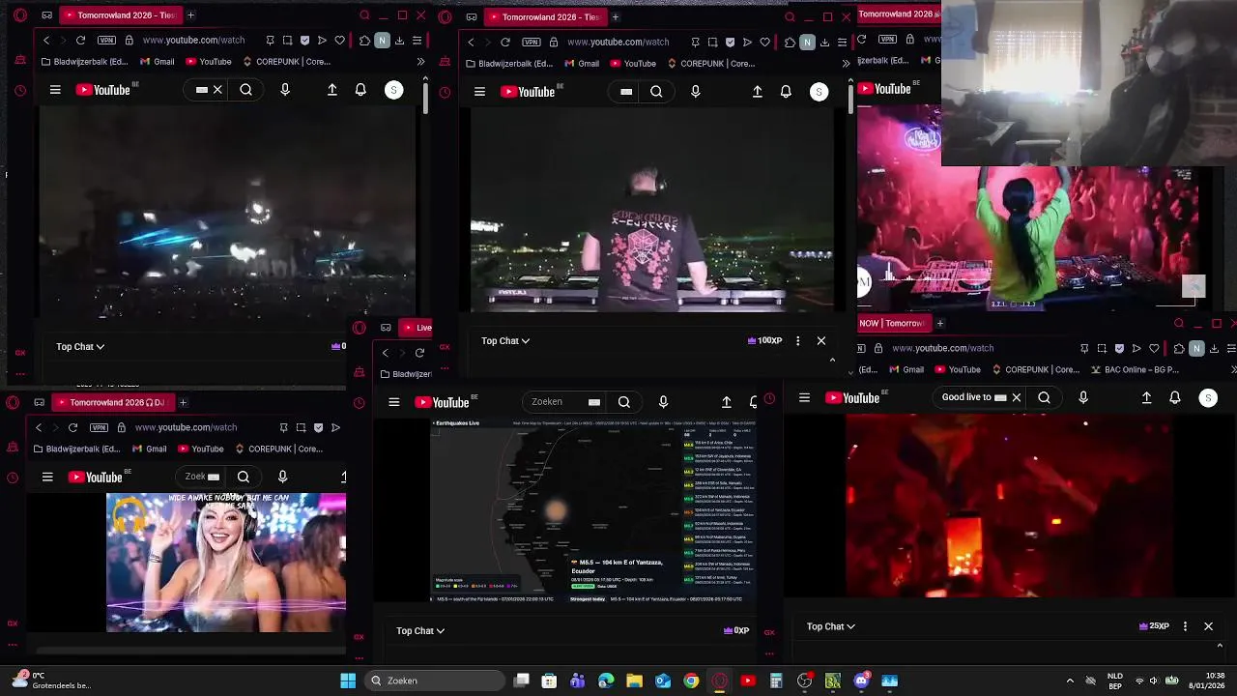Click the Wide Awake DJ girl video
The image size is (1237, 696).
coord(226,563)
